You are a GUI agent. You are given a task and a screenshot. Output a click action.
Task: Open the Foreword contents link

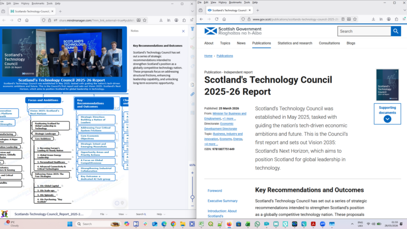[215, 191]
